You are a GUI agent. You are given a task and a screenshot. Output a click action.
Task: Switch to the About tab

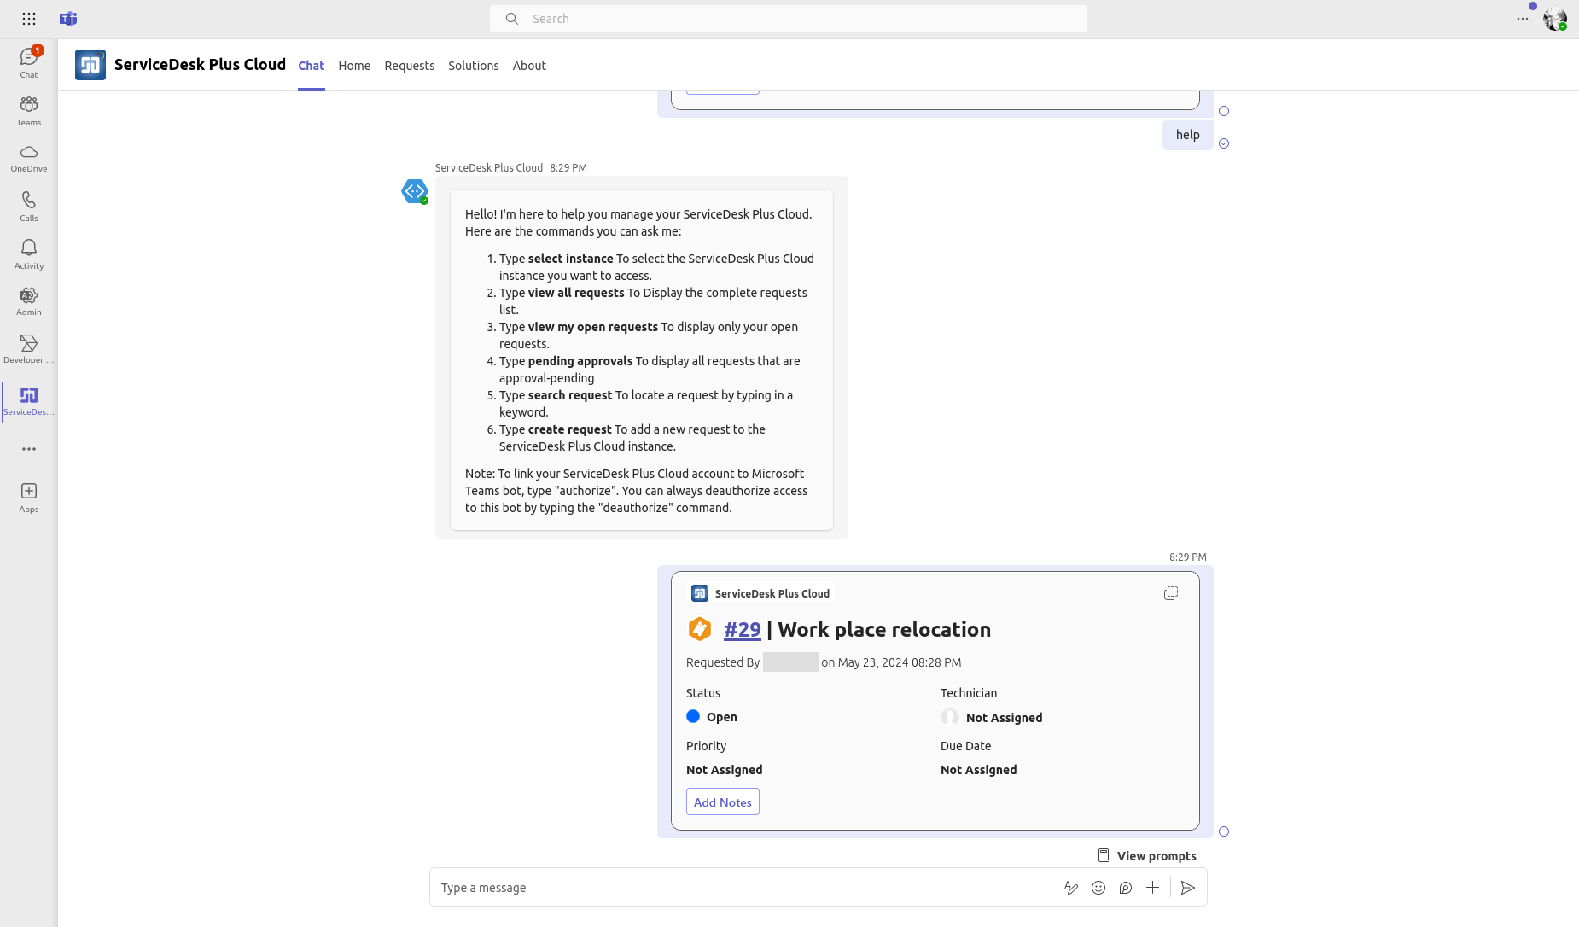click(529, 66)
